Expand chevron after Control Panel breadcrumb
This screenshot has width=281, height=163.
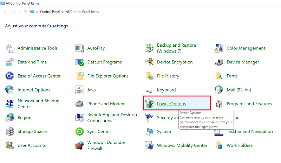[x=63, y=12]
